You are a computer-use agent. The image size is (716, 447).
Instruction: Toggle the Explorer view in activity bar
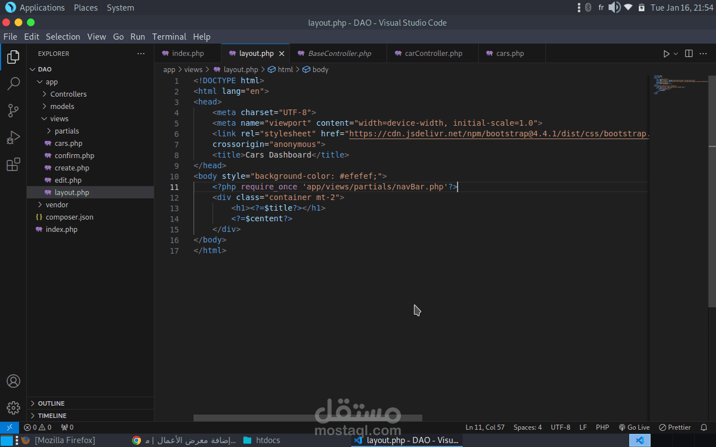(13, 57)
